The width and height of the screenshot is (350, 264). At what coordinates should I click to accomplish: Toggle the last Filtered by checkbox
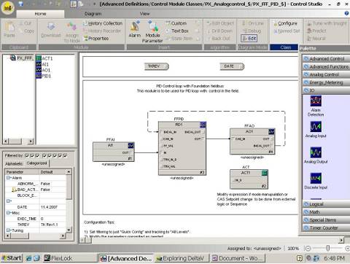65,155
